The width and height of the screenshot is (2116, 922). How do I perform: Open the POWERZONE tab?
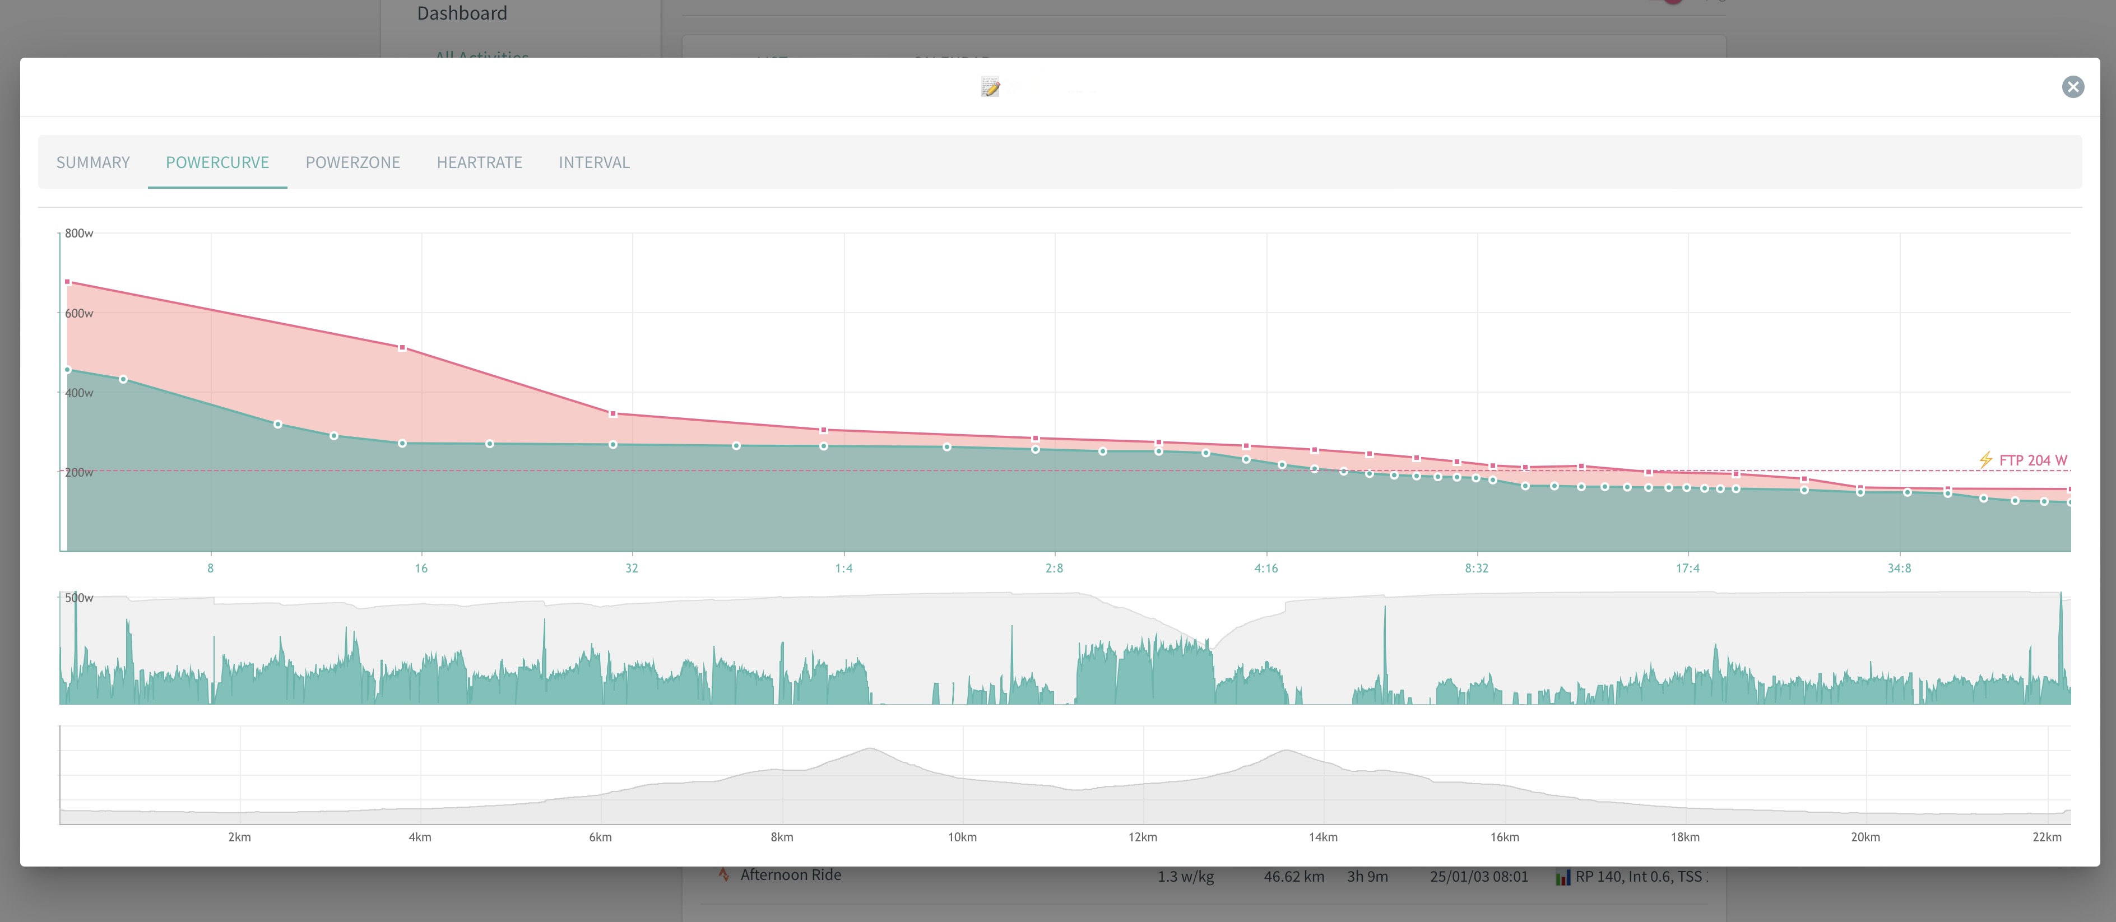click(x=352, y=162)
